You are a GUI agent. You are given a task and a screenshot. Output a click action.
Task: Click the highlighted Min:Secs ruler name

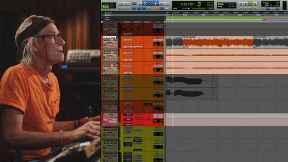(x=108, y=15)
